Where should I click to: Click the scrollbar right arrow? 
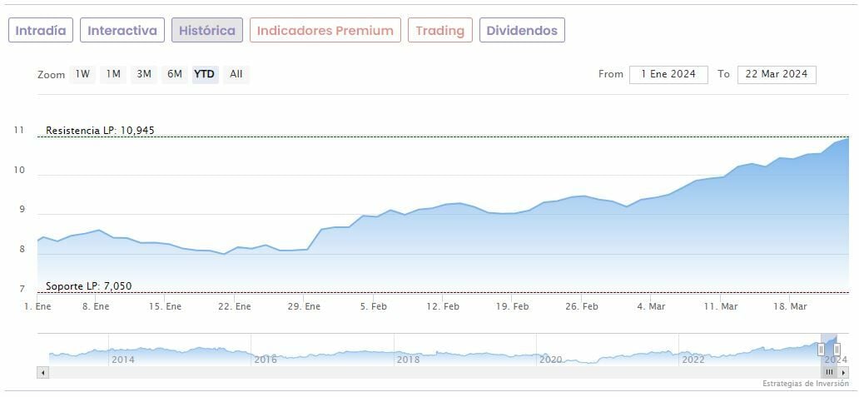click(843, 373)
